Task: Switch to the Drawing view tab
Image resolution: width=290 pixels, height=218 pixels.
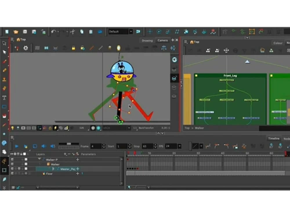Action: coord(147,41)
